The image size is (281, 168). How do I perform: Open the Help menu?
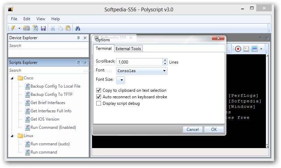coord(56,19)
